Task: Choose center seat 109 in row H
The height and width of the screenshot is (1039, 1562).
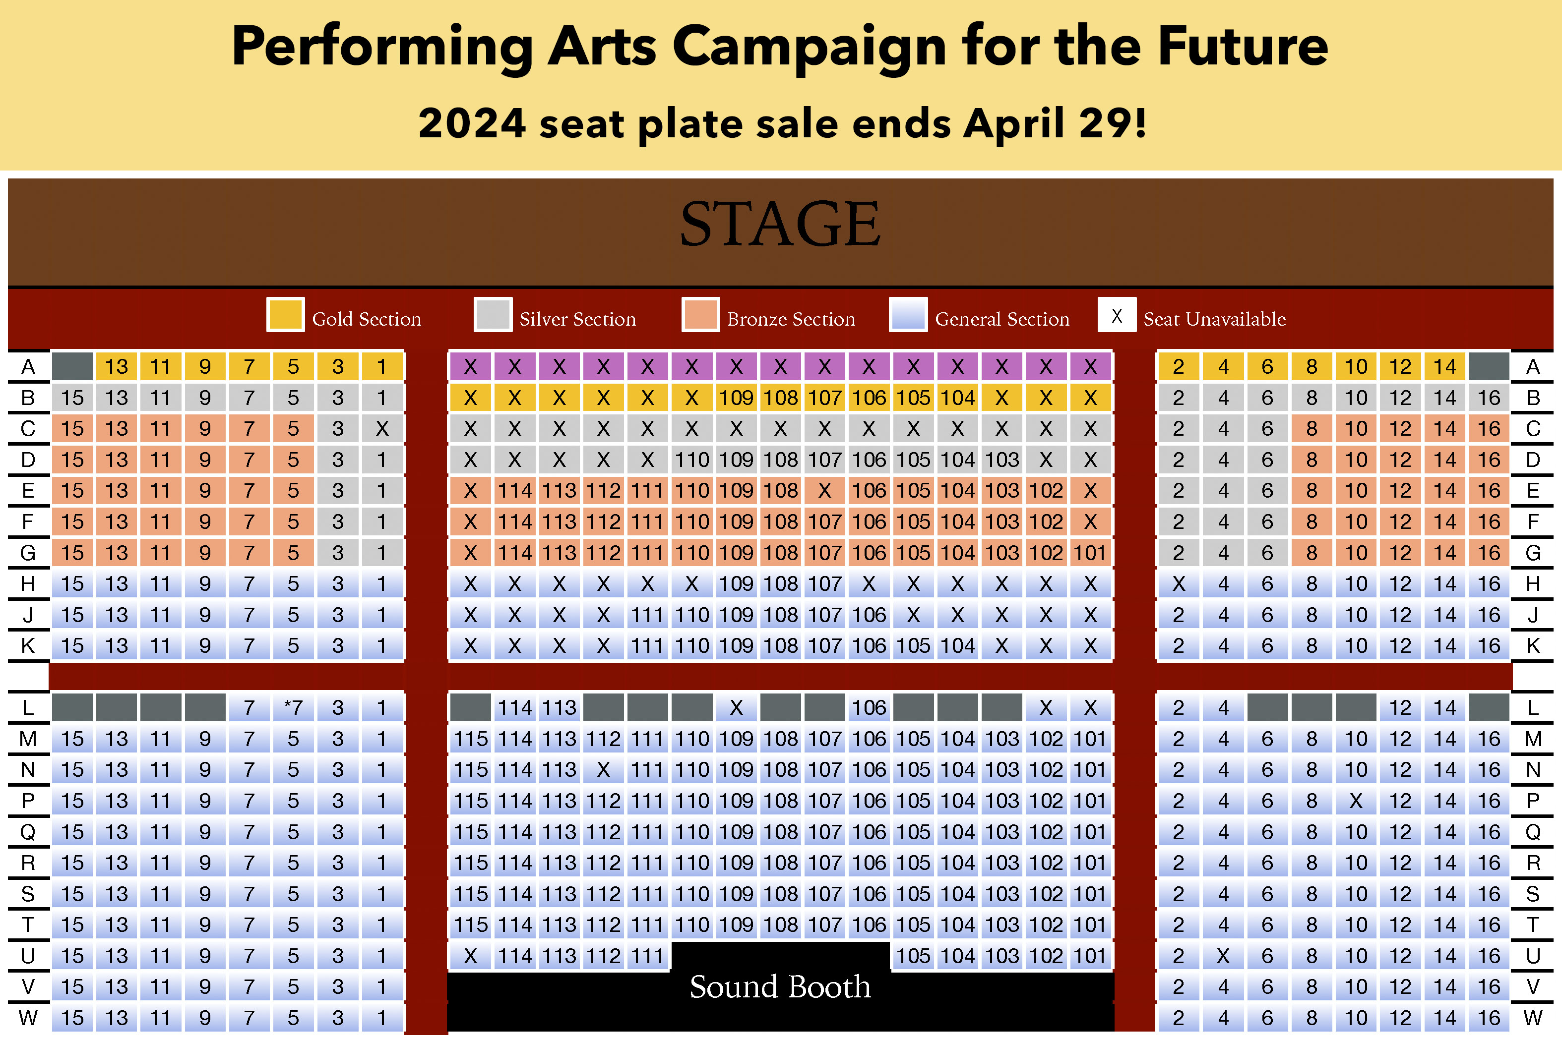Action: [736, 584]
